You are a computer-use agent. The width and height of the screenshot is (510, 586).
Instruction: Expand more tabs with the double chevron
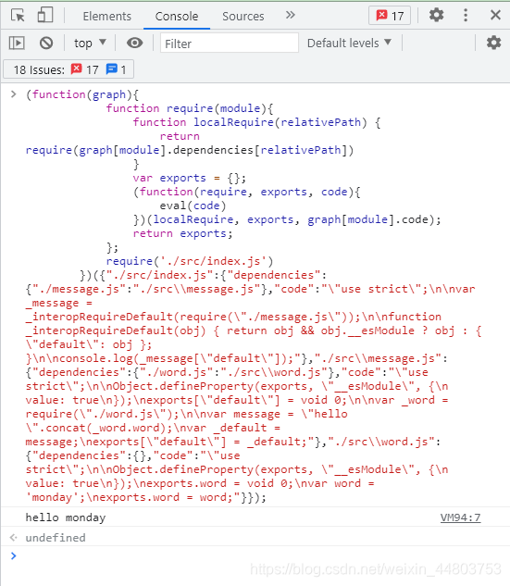[x=291, y=16]
